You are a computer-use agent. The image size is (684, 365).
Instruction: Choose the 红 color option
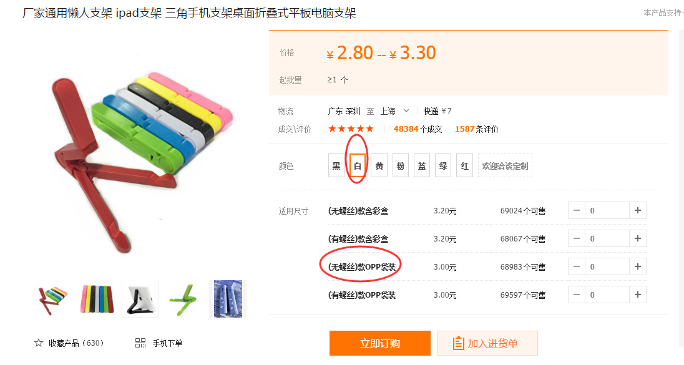tap(464, 166)
